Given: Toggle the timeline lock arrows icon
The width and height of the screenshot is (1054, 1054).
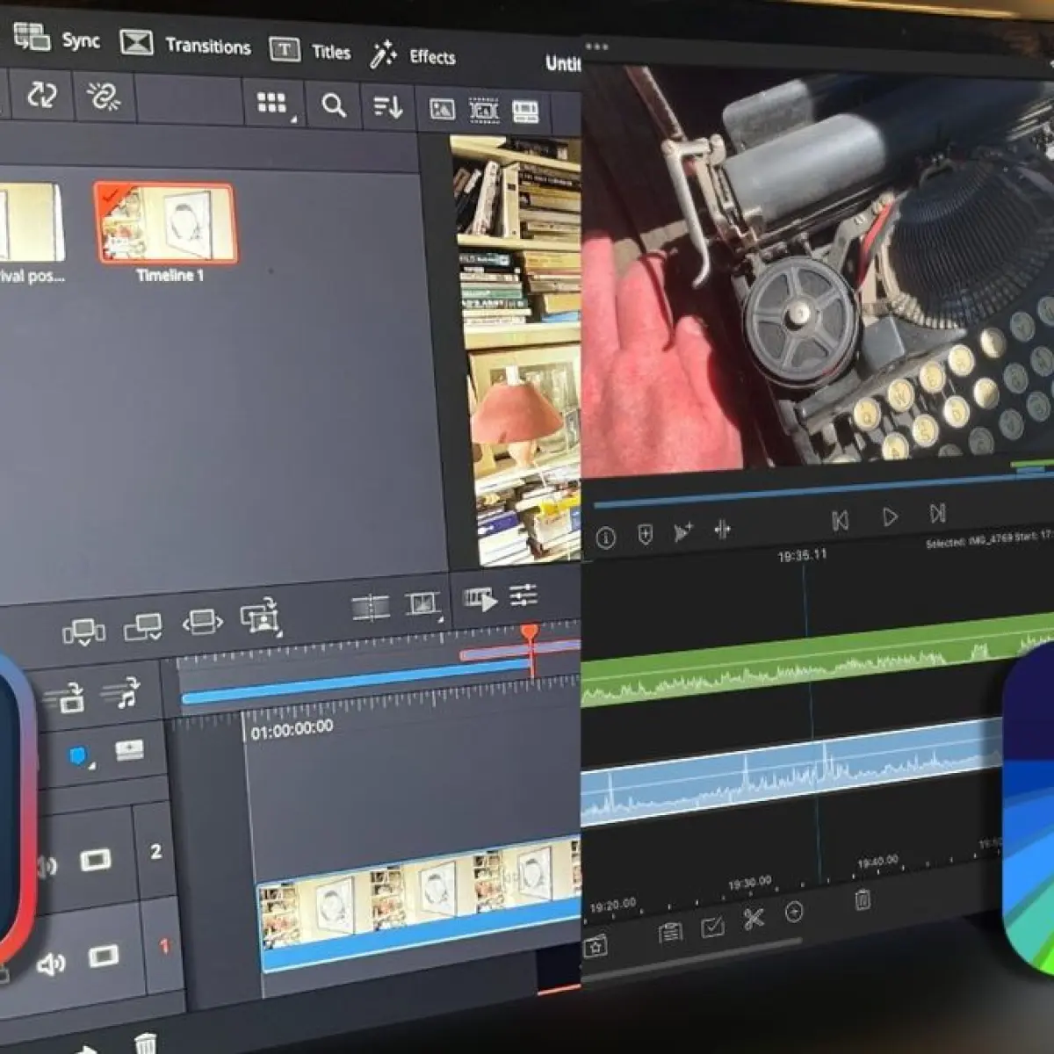Looking at the screenshot, I should (64, 699).
